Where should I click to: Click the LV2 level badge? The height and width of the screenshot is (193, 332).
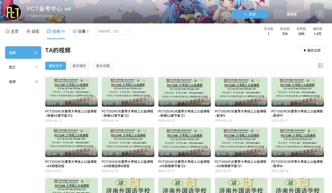(67, 9)
